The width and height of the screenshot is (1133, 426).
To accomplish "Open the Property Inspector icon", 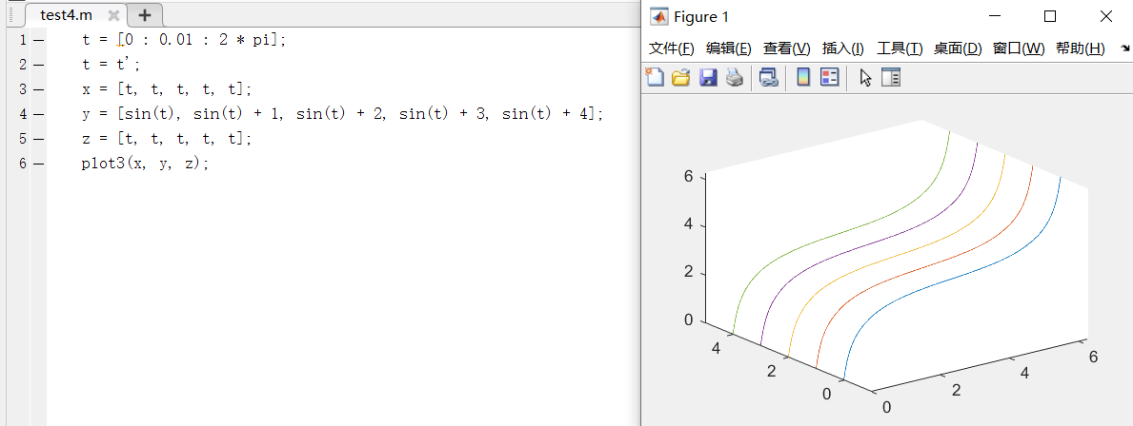I will (x=891, y=77).
